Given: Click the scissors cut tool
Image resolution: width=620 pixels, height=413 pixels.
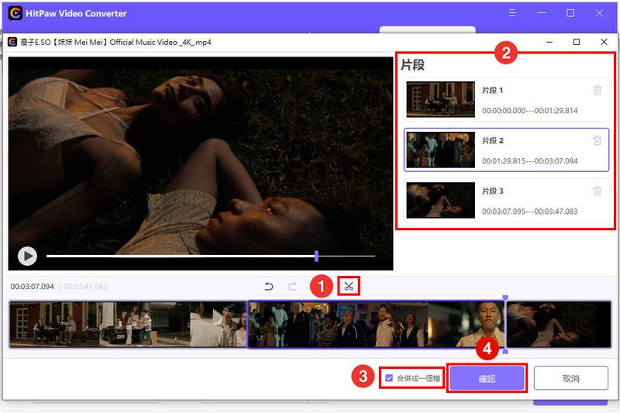Looking at the screenshot, I should 348,286.
